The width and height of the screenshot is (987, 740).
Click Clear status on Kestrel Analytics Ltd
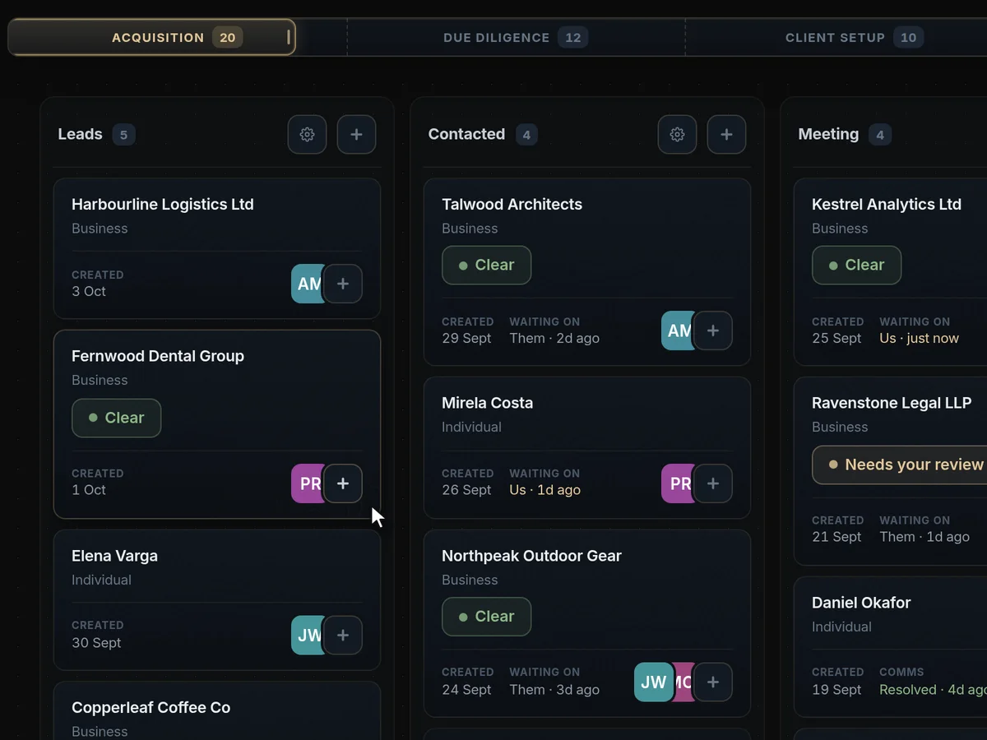pyautogui.click(x=856, y=265)
